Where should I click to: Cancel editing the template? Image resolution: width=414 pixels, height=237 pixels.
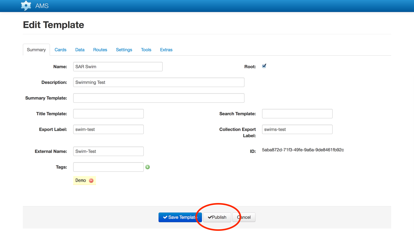pyautogui.click(x=244, y=217)
